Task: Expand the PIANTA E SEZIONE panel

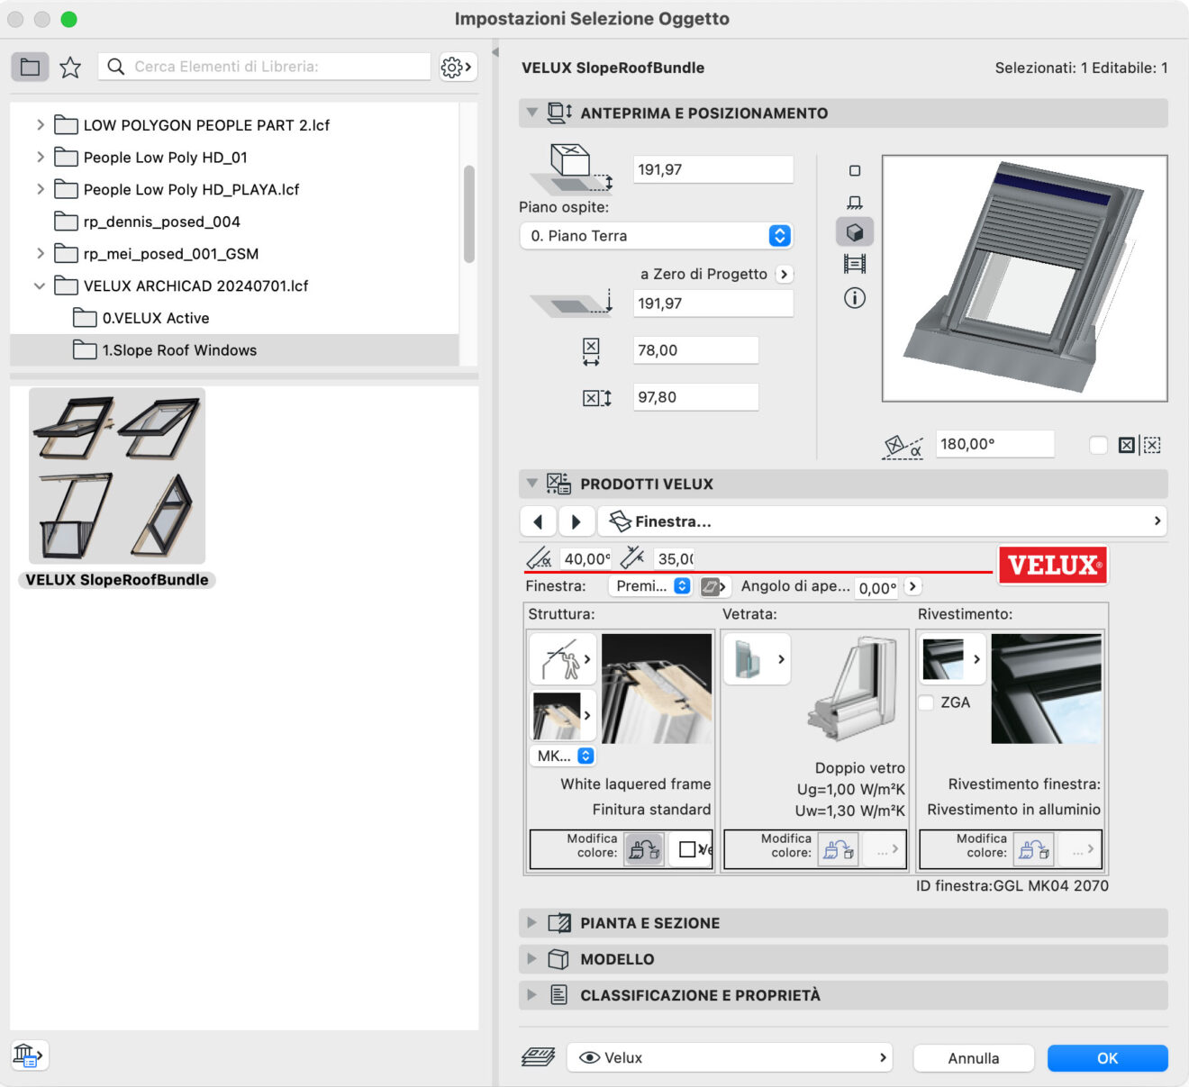Action: (x=531, y=923)
